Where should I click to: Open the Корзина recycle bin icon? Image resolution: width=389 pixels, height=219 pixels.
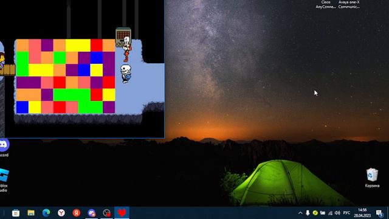(372, 178)
